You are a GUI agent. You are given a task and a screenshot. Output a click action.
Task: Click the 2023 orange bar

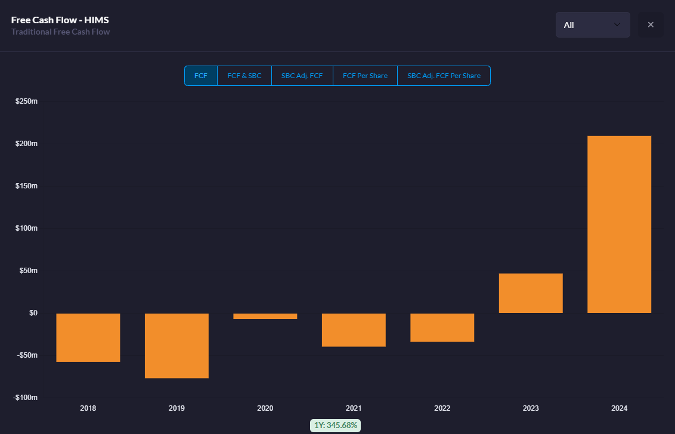coord(531,293)
